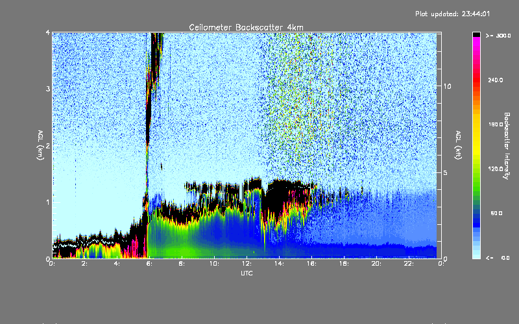The width and height of the screenshot is (519, 324).
Task: Click the 'Backscatter Intensity' colorbar label
Action: pos(507,146)
